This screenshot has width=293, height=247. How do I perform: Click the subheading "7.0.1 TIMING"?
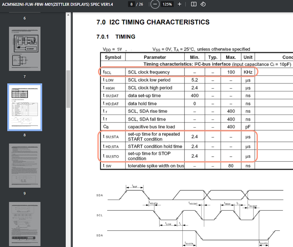(116, 37)
